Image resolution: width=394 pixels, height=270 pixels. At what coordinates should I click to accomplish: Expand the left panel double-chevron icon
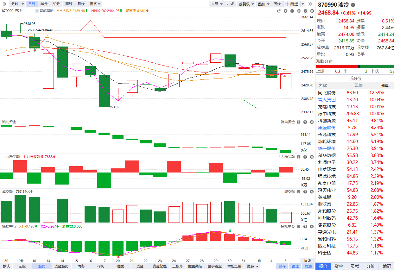click(x=4, y=4)
